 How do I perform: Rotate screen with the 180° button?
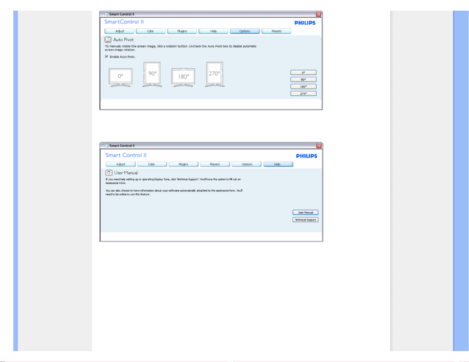(x=303, y=87)
